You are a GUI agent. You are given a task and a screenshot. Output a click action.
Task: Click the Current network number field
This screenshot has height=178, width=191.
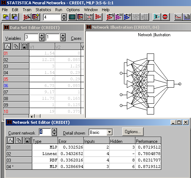pyautogui.click(x=45, y=132)
